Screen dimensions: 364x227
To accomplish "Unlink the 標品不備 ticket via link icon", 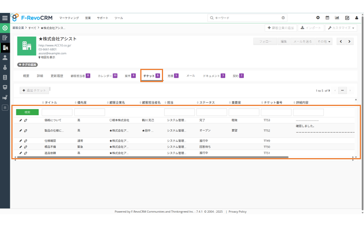I will click(25, 147).
